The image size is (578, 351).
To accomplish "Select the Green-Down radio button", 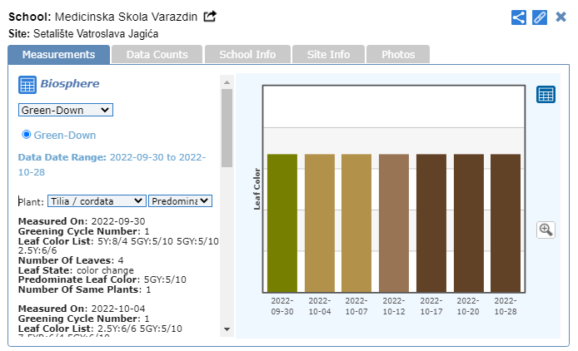I will pos(27,134).
